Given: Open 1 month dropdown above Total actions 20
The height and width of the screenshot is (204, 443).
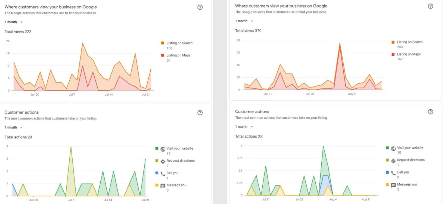Looking at the screenshot, I should (x=14, y=128).
